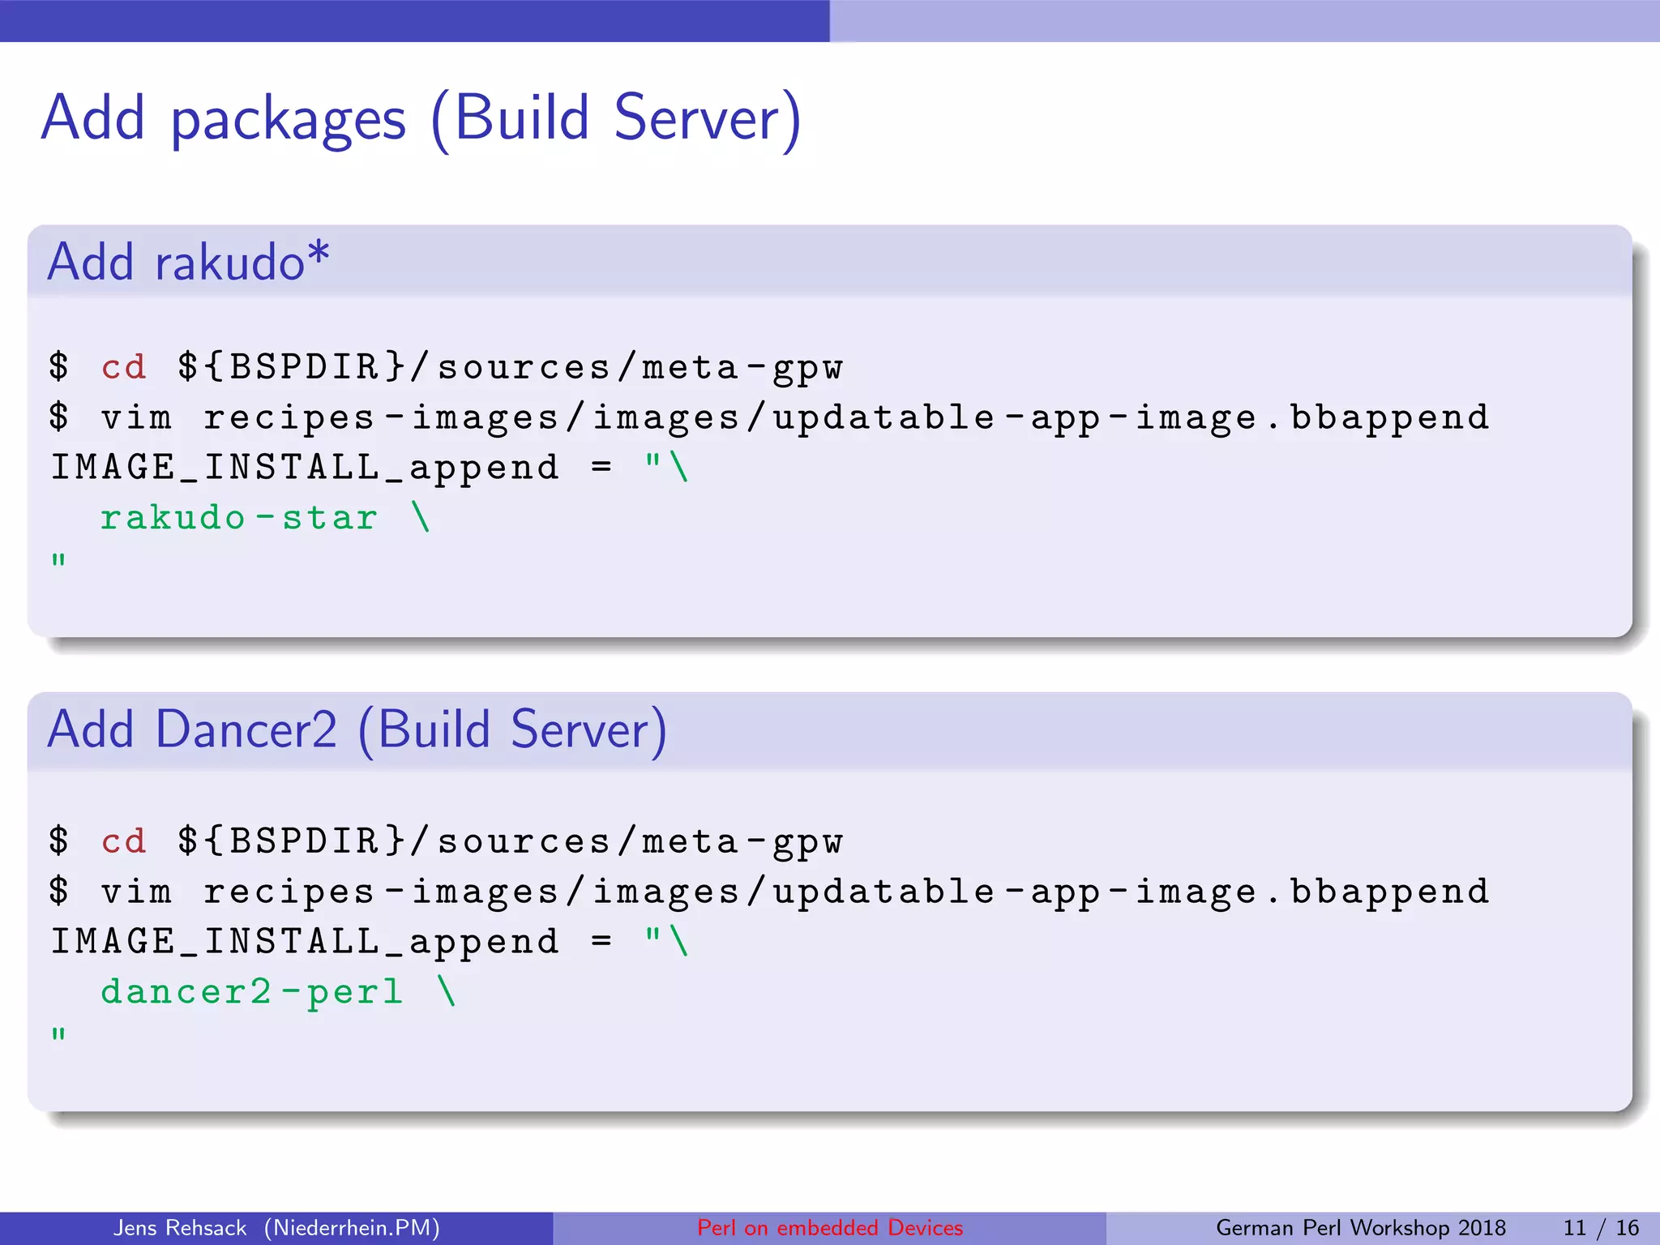Image resolution: width=1660 pixels, height=1245 pixels.
Task: Open 'Perl on embedded Devices' footer link
Action: click(x=830, y=1228)
